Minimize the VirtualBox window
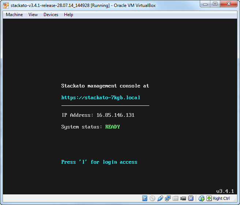Image resolution: width=240 pixels, height=205 pixels. click(x=205, y=4)
